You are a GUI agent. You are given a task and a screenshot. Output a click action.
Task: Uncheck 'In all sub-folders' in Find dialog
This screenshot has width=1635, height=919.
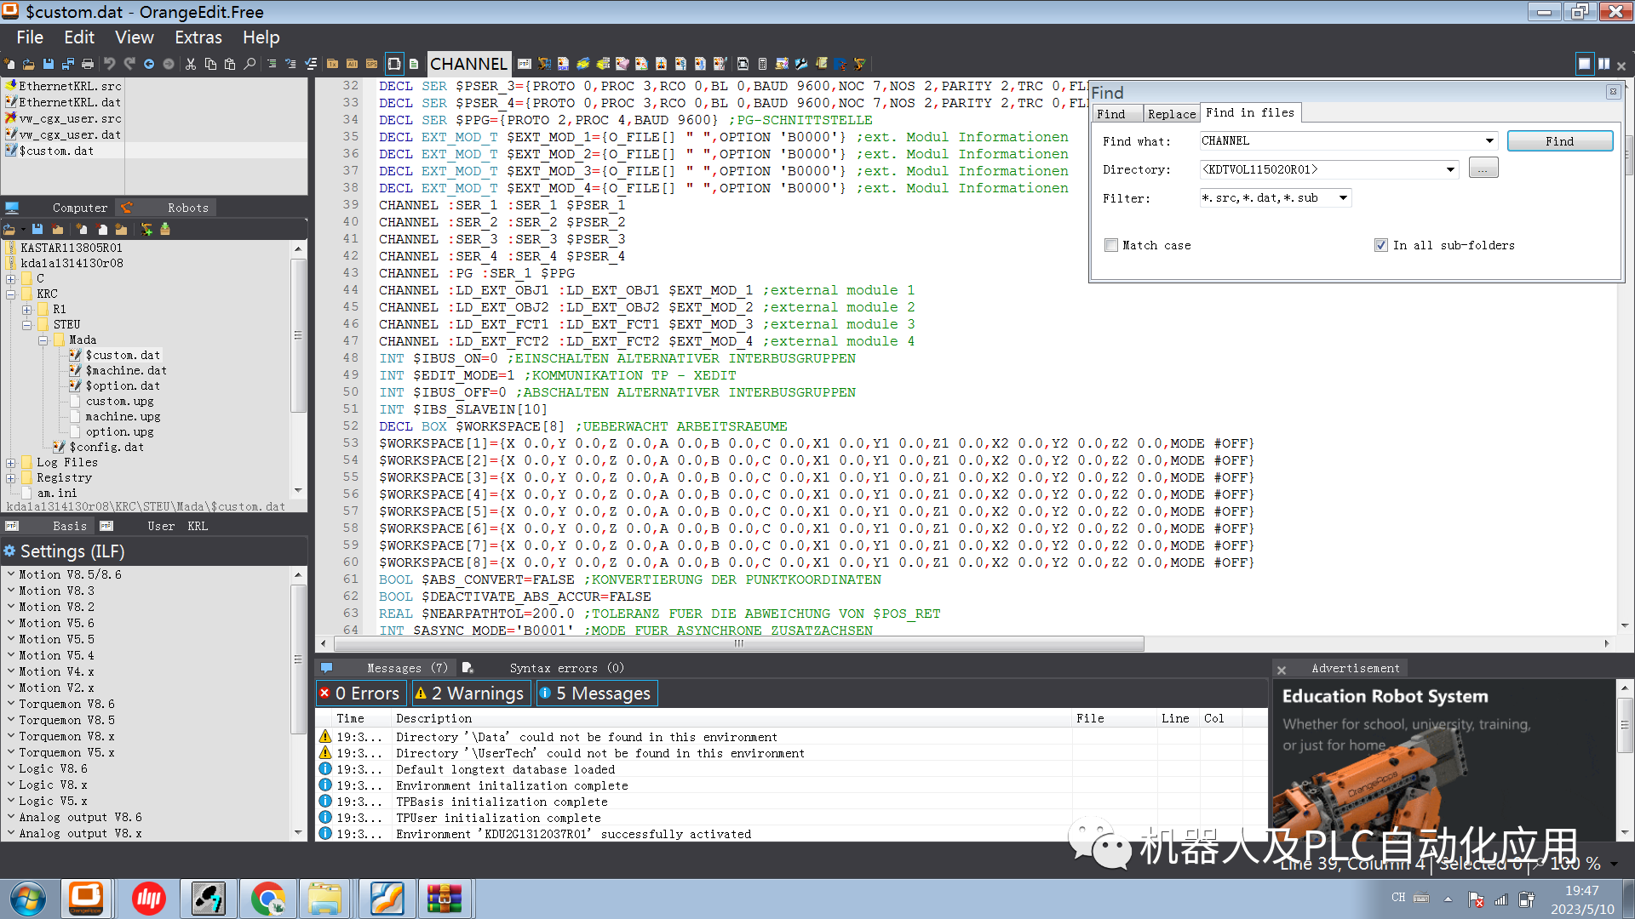1381,245
